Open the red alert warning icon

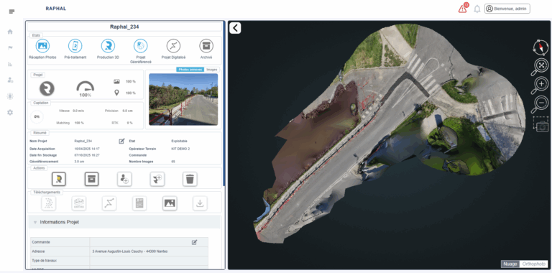(x=463, y=9)
